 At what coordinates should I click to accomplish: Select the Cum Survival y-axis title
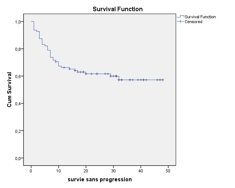tap(10, 90)
